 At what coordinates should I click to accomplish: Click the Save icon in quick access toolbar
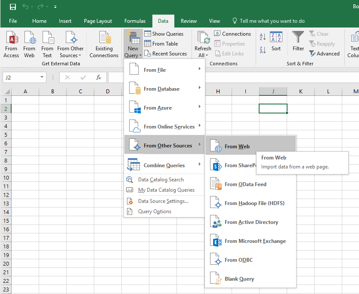tap(13, 6)
